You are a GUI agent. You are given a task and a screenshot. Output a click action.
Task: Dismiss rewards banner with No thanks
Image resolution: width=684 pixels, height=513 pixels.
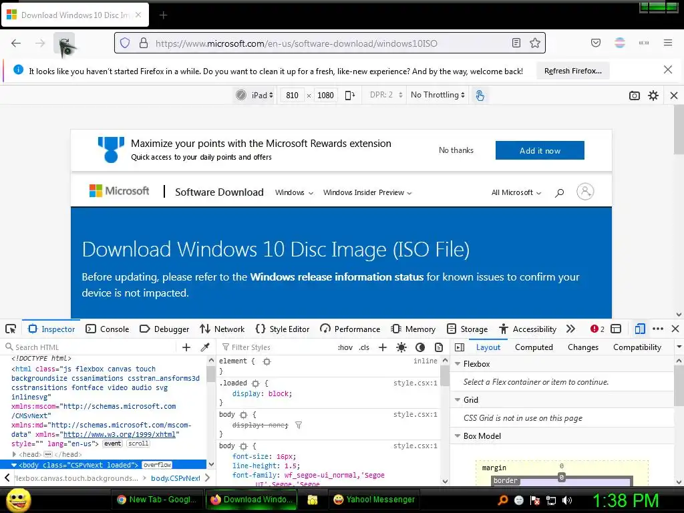coord(456,150)
